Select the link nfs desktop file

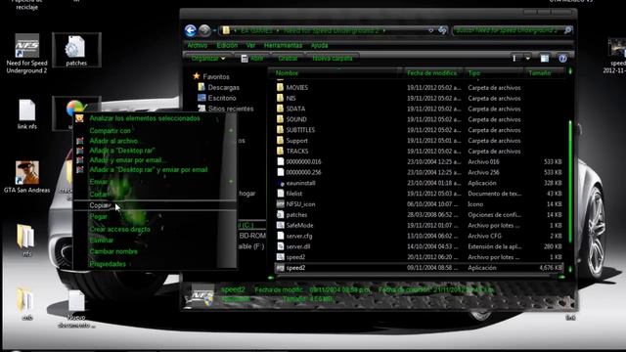tap(26, 114)
